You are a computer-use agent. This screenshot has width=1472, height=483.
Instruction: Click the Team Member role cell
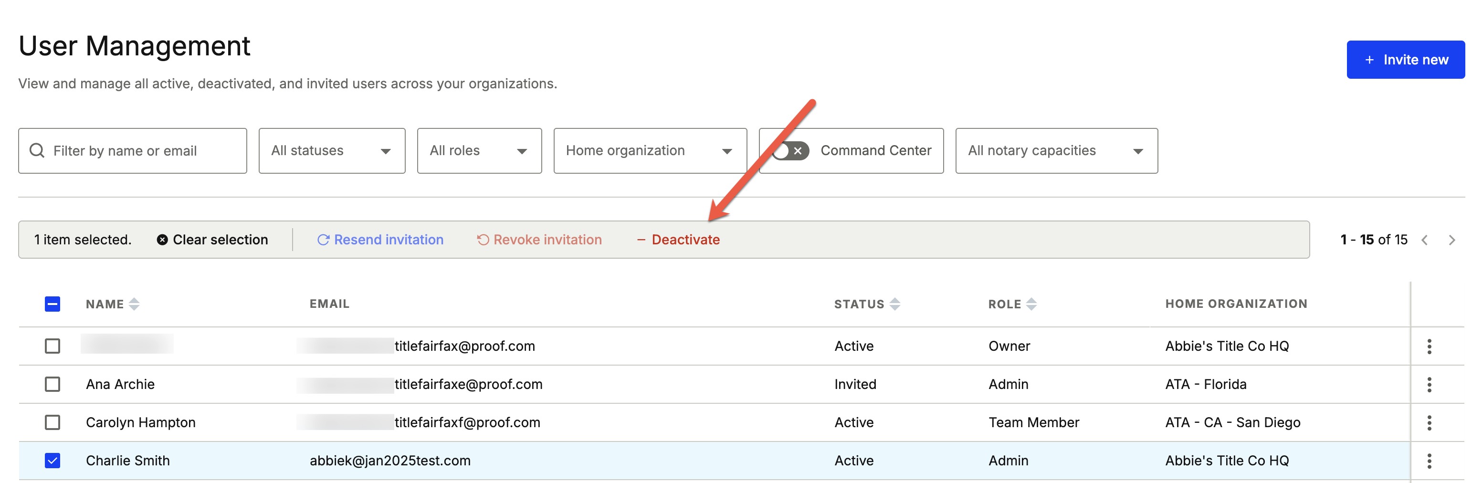pyautogui.click(x=1034, y=422)
